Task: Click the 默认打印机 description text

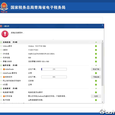Action: [47, 96]
